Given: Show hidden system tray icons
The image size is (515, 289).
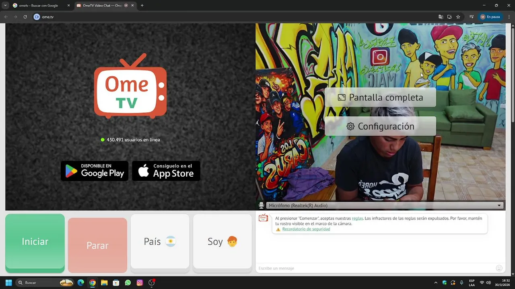Looking at the screenshot, I should coord(436,283).
